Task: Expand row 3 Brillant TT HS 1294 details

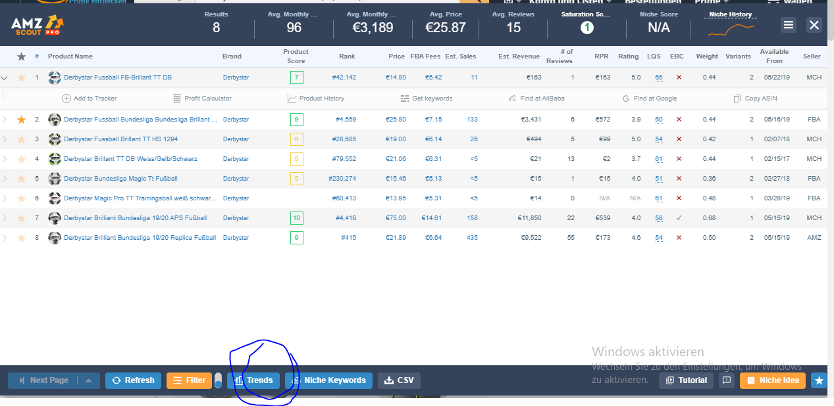Action: (x=5, y=139)
